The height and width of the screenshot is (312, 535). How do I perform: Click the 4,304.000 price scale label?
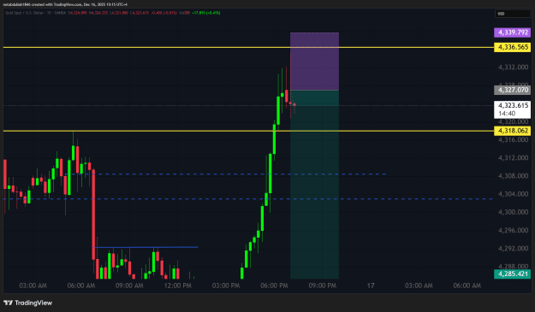tap(513, 194)
